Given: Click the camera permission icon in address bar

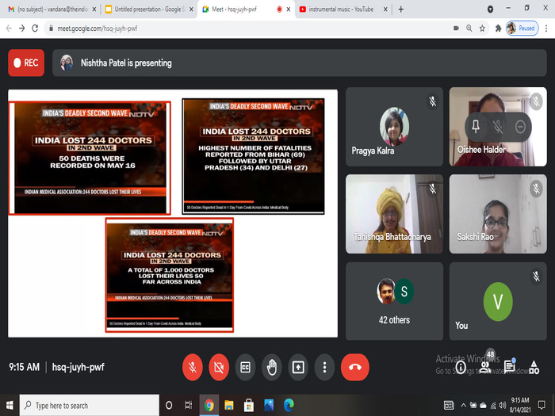Looking at the screenshot, I should [x=456, y=29].
